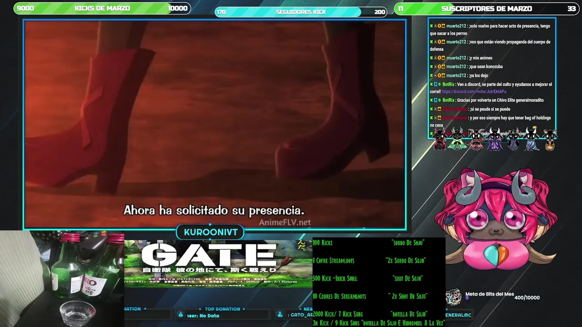Click the '100 Kicks' reward row

pyautogui.click(x=369, y=243)
